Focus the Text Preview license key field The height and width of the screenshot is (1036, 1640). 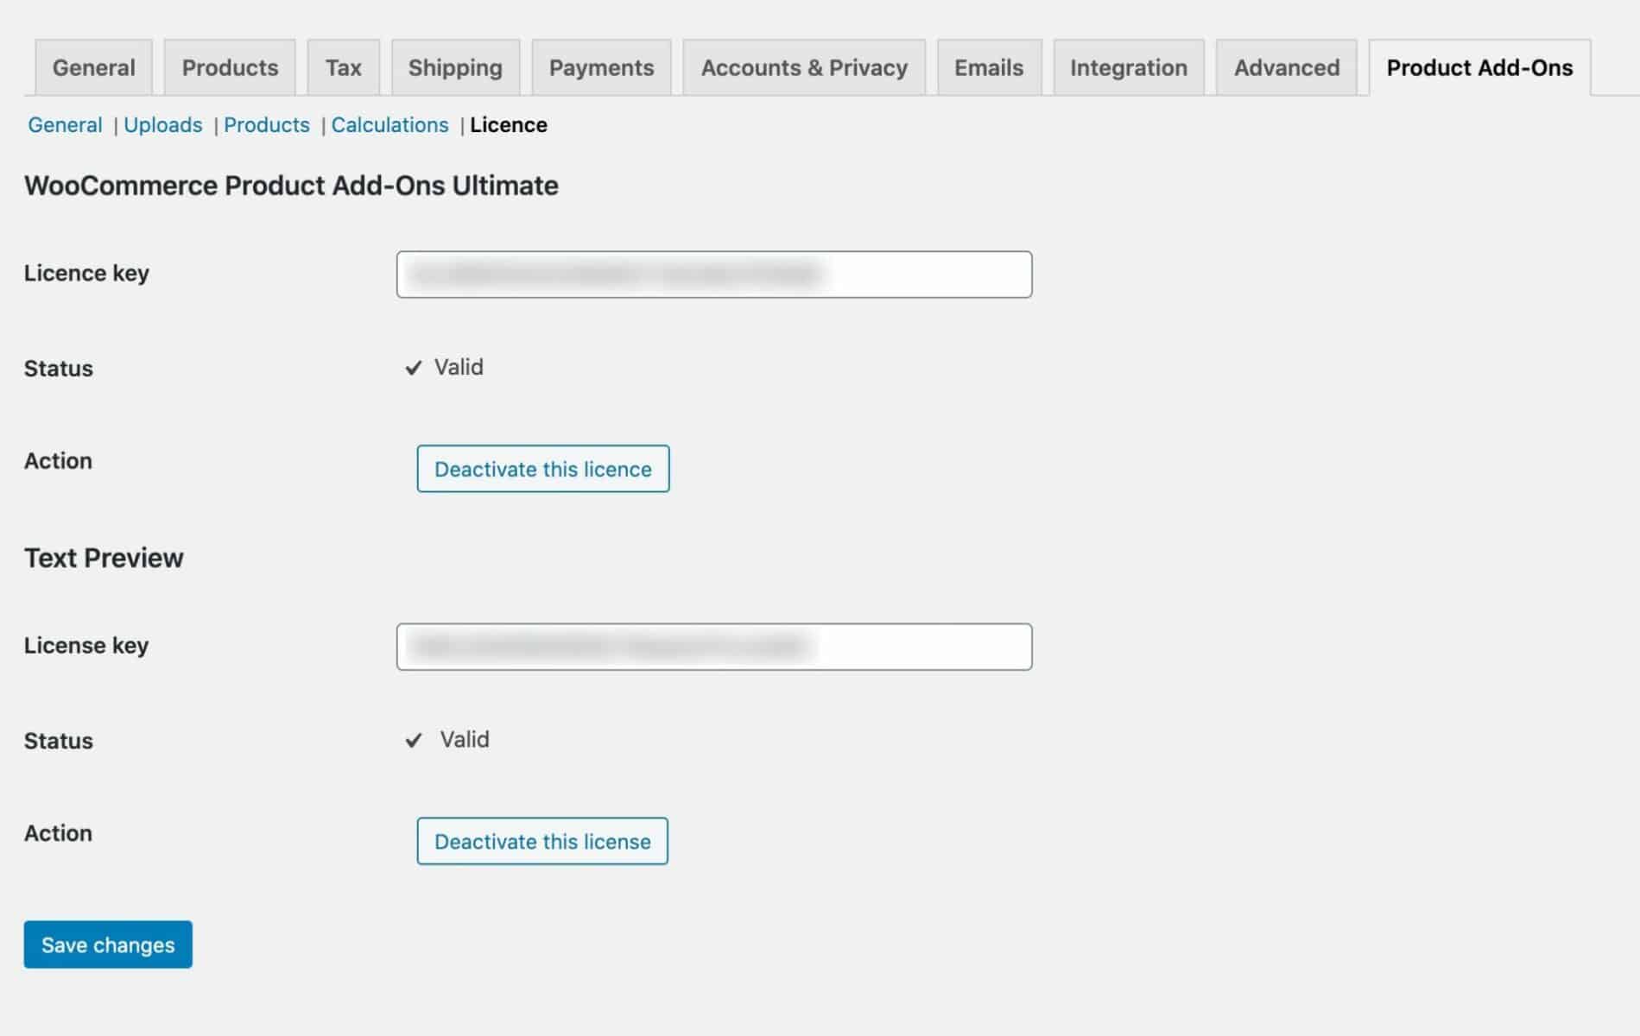coord(714,647)
